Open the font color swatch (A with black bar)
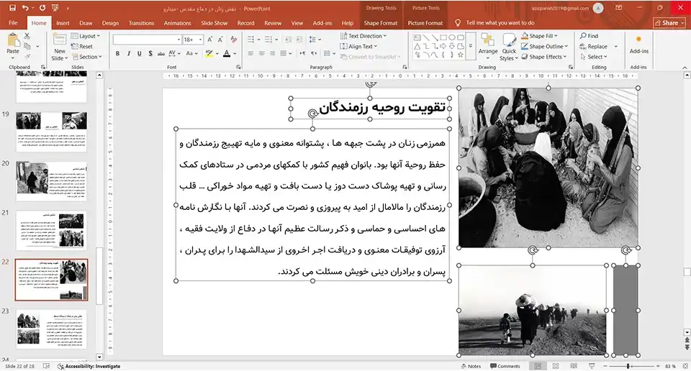Image resolution: width=691 pixels, height=371 pixels. (x=227, y=53)
